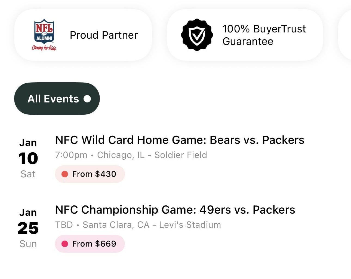Screen dimensions: 351x279
Task: Click the Sat day label
Action: point(28,174)
